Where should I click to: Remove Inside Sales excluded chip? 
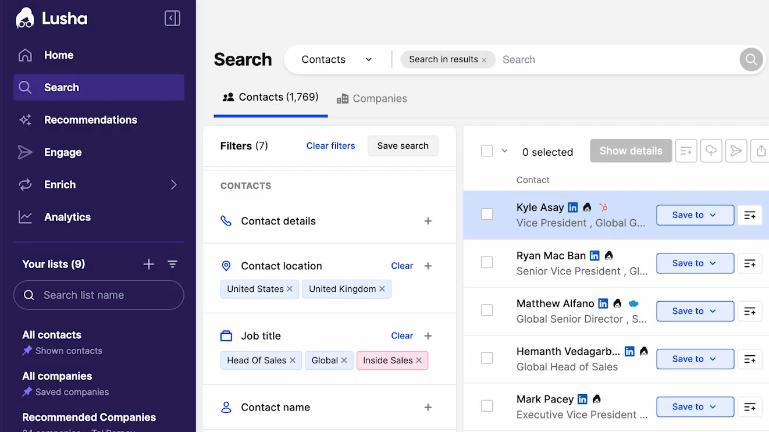pos(419,360)
